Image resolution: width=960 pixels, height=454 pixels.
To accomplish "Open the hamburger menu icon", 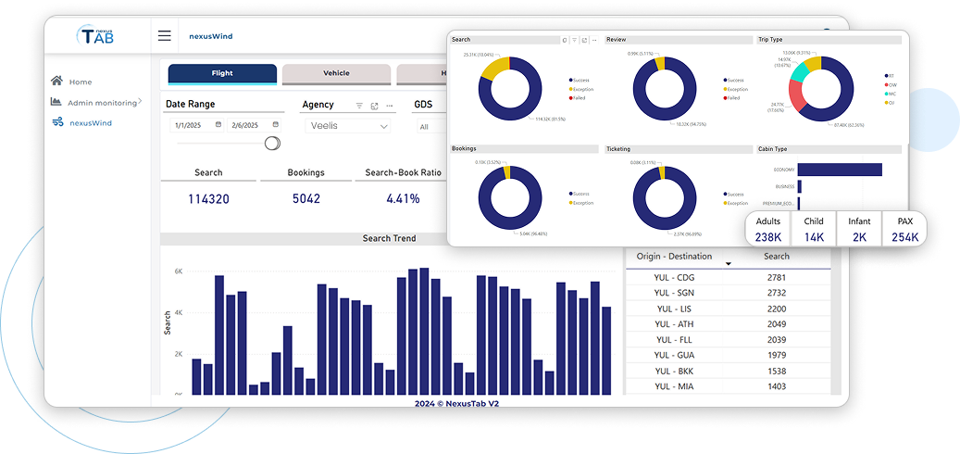I will click(164, 36).
